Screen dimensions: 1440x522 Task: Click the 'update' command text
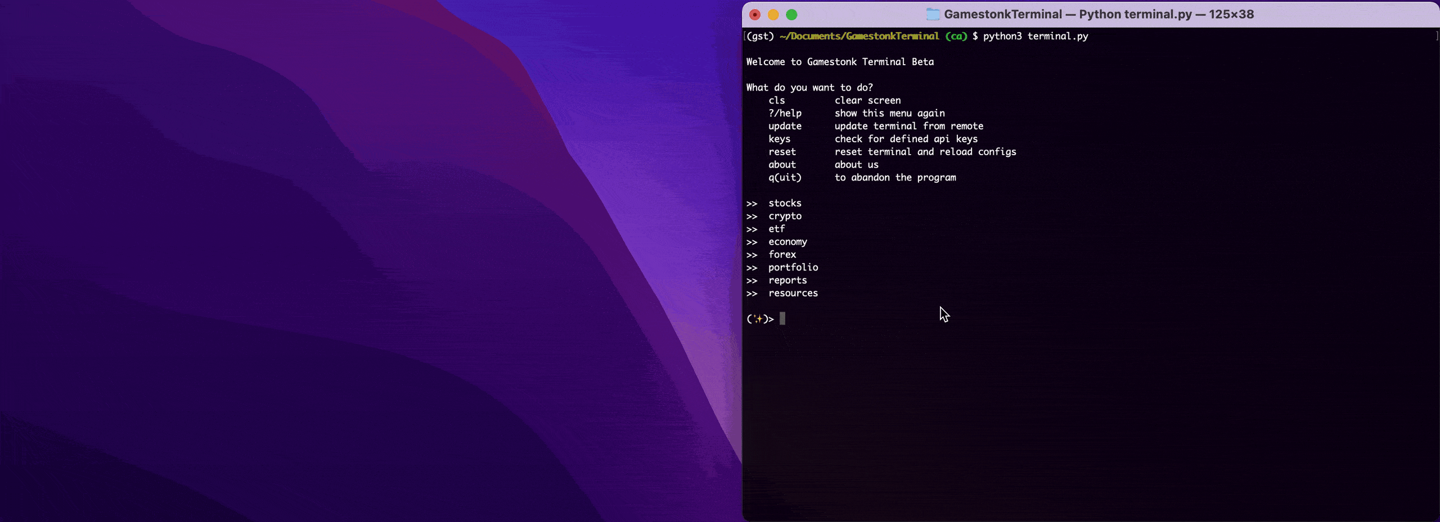(785, 126)
